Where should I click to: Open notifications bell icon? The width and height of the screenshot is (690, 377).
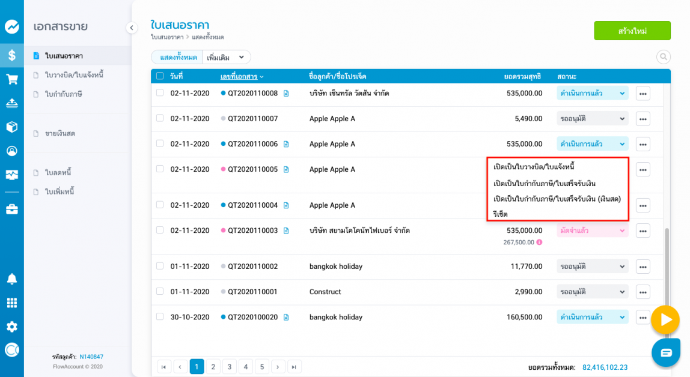[x=12, y=279]
